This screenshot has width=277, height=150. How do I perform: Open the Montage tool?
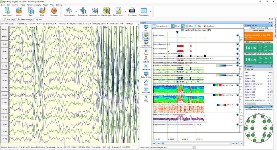pyautogui.click(x=54, y=11)
